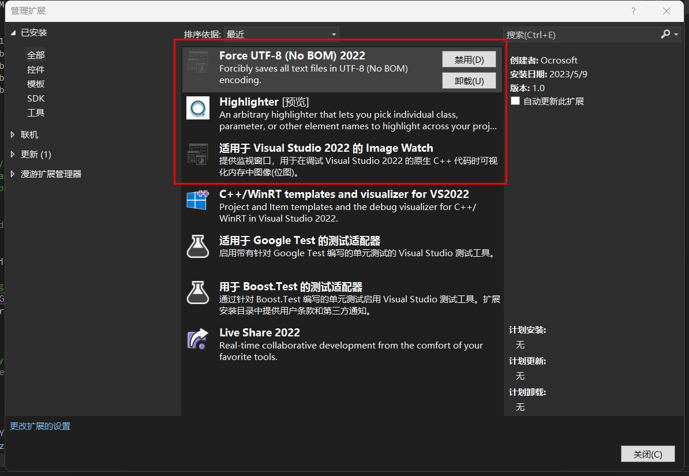Select C++/WinRT templates and visualizer for VS2022
This screenshot has width=689, height=476.
tap(344, 194)
